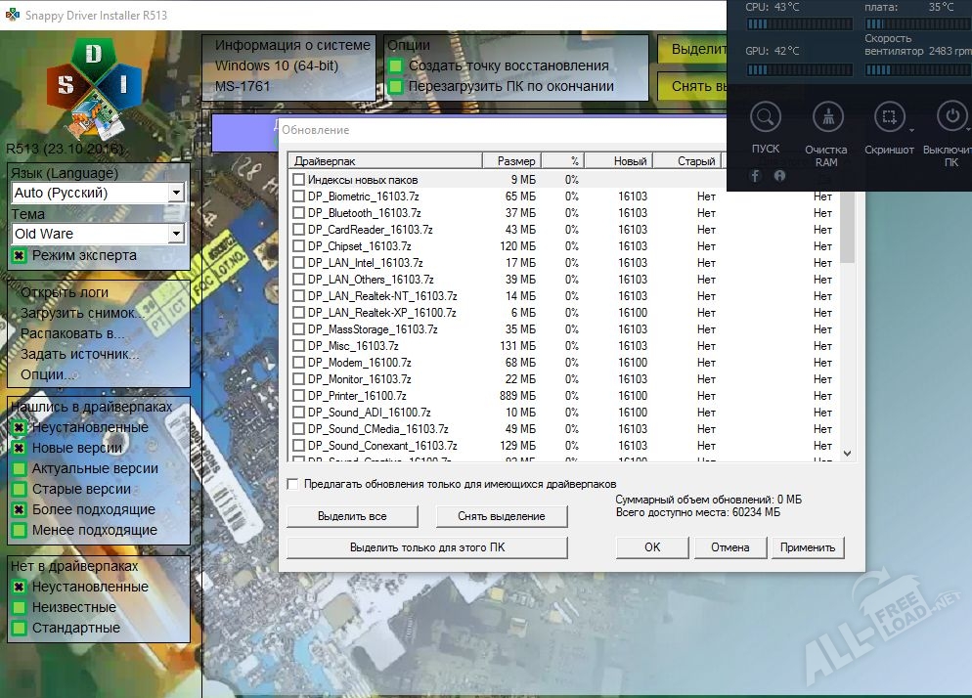Sort by Размер column header

512,161
